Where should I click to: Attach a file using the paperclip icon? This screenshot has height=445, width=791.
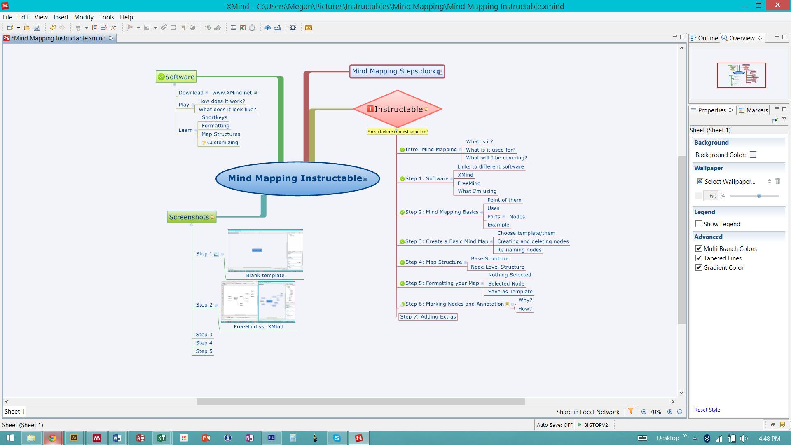(x=164, y=28)
